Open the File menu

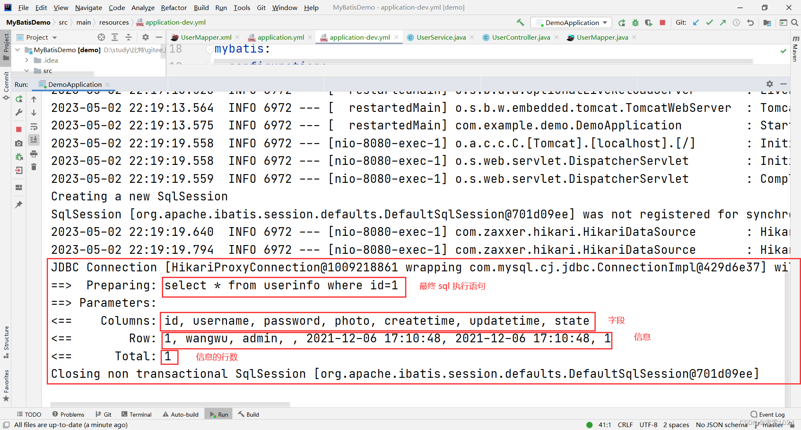pyautogui.click(x=24, y=8)
